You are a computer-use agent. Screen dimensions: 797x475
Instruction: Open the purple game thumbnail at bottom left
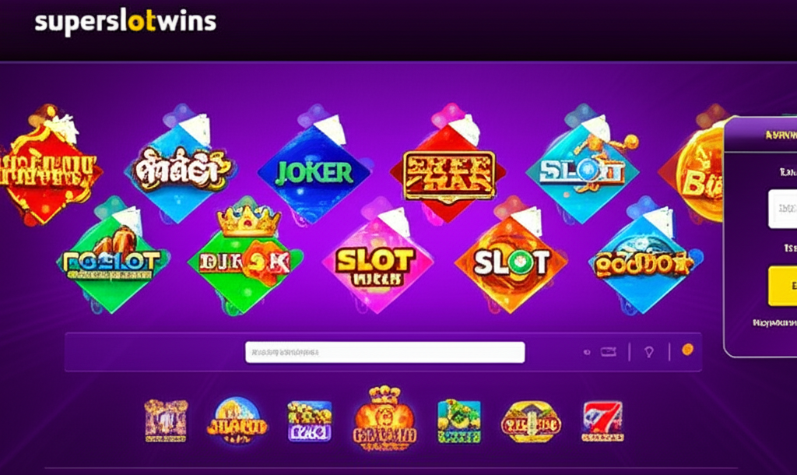point(166,420)
